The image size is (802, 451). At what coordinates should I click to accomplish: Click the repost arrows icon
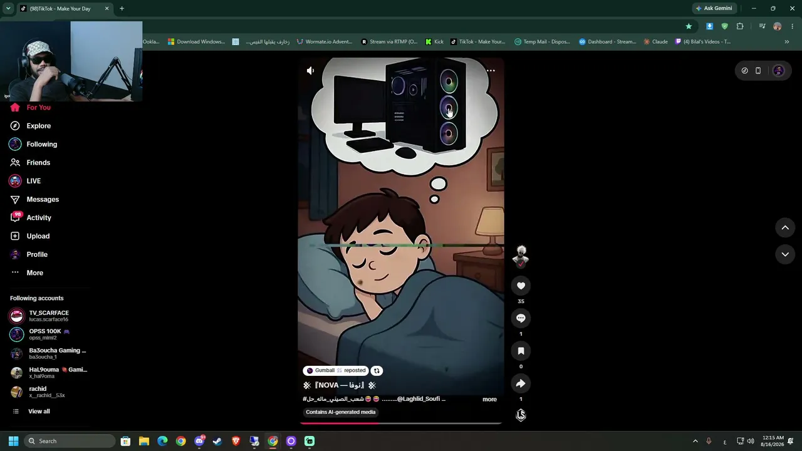click(x=377, y=371)
